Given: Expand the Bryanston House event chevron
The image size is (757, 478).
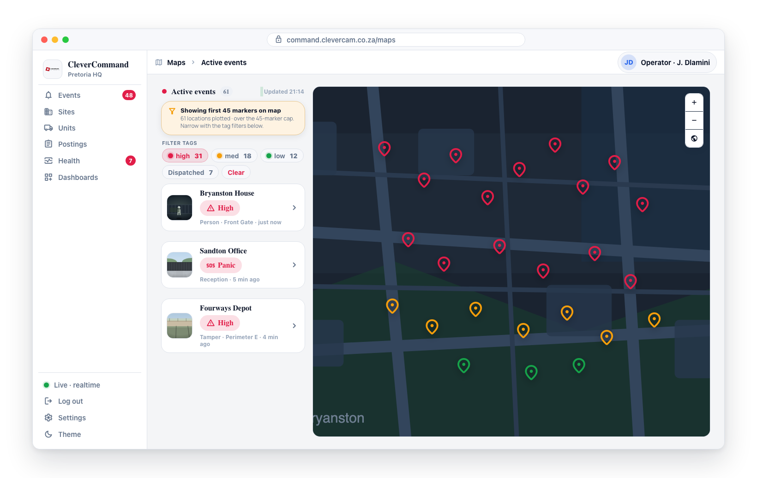Looking at the screenshot, I should [x=294, y=208].
